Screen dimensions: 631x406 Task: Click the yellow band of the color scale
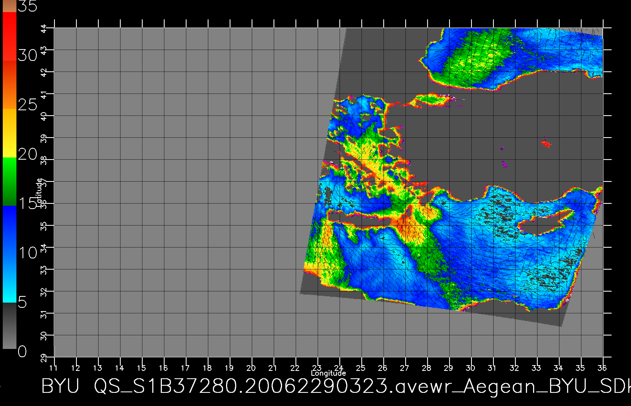click(9, 133)
